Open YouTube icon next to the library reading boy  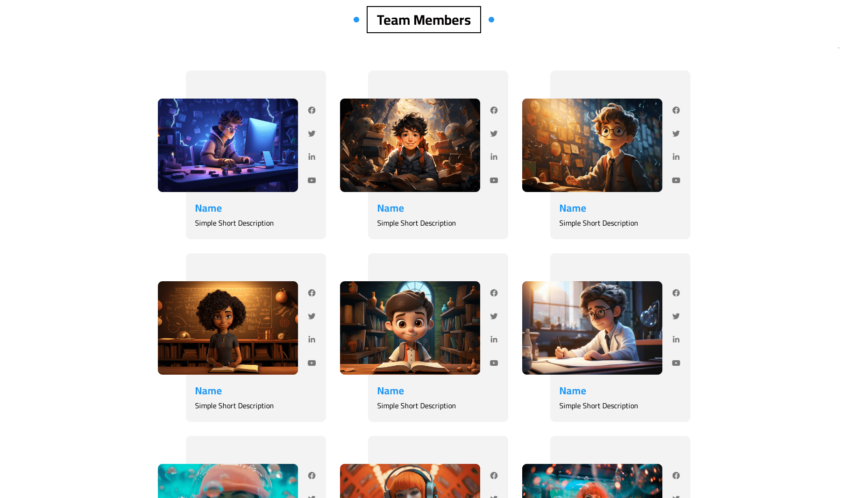[x=494, y=363]
